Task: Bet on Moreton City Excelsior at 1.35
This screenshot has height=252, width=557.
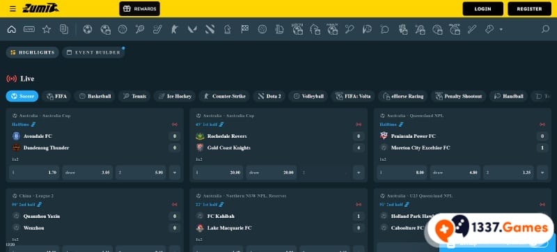Action: pos(508,173)
